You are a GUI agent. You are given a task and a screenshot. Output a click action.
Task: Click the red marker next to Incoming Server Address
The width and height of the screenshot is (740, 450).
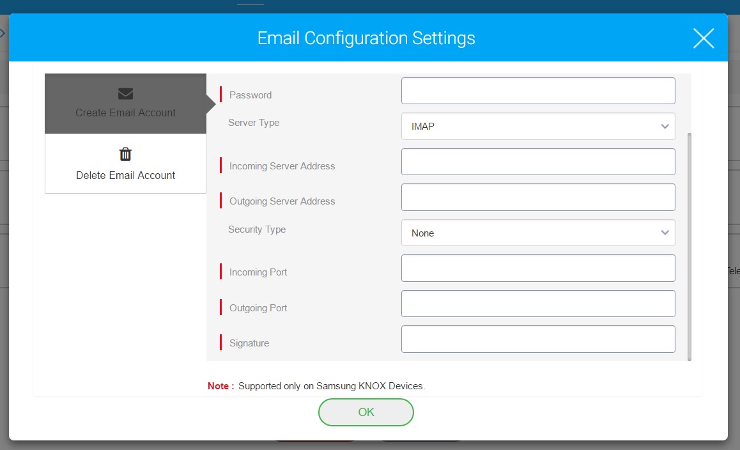[x=220, y=165]
